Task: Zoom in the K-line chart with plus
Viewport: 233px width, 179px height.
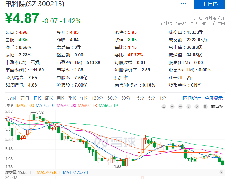Action: tap(172, 106)
